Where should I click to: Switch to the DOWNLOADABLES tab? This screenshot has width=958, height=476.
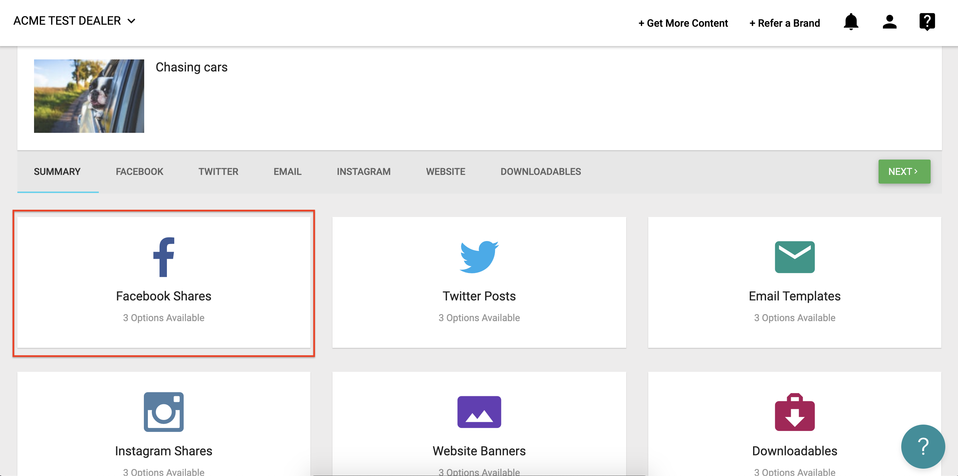point(541,172)
